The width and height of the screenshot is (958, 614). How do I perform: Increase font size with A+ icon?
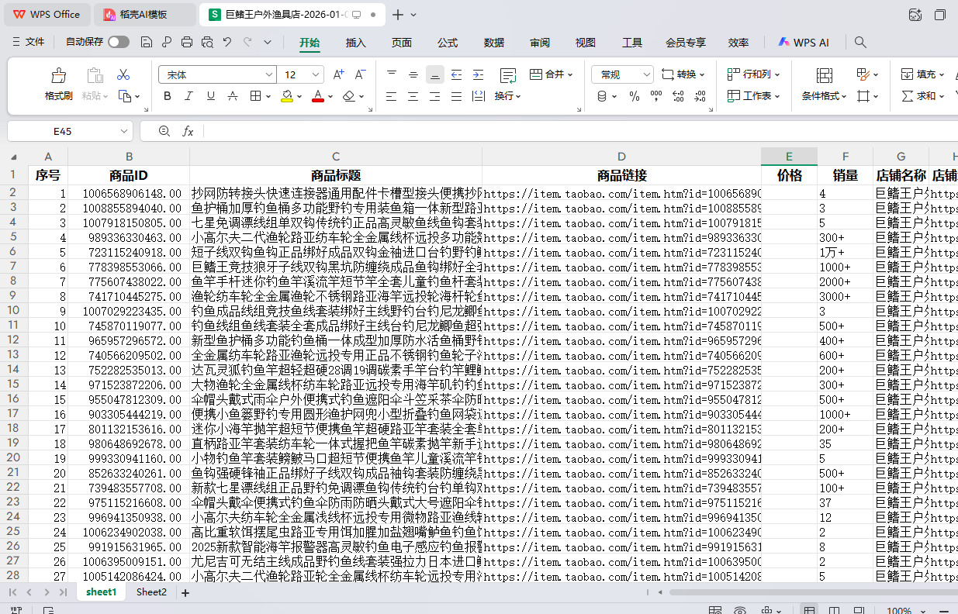[x=338, y=74]
